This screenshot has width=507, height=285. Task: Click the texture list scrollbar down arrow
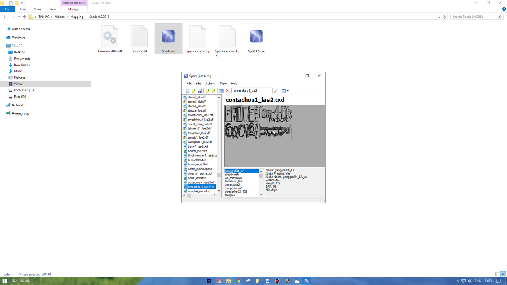(261, 195)
